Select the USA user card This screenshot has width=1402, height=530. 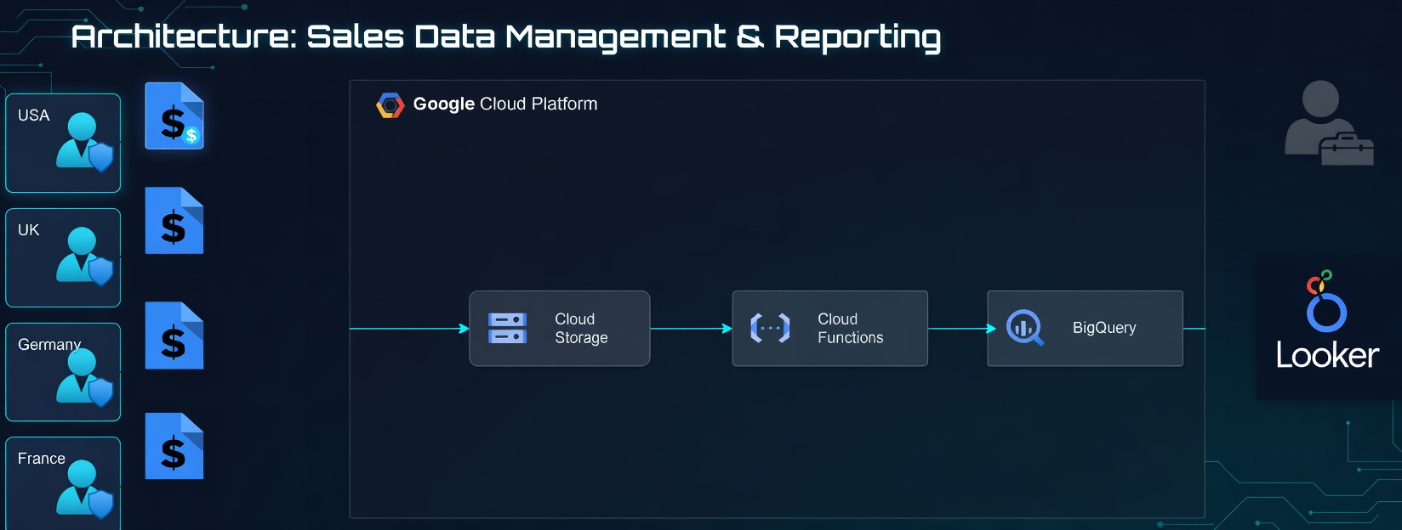click(63, 143)
